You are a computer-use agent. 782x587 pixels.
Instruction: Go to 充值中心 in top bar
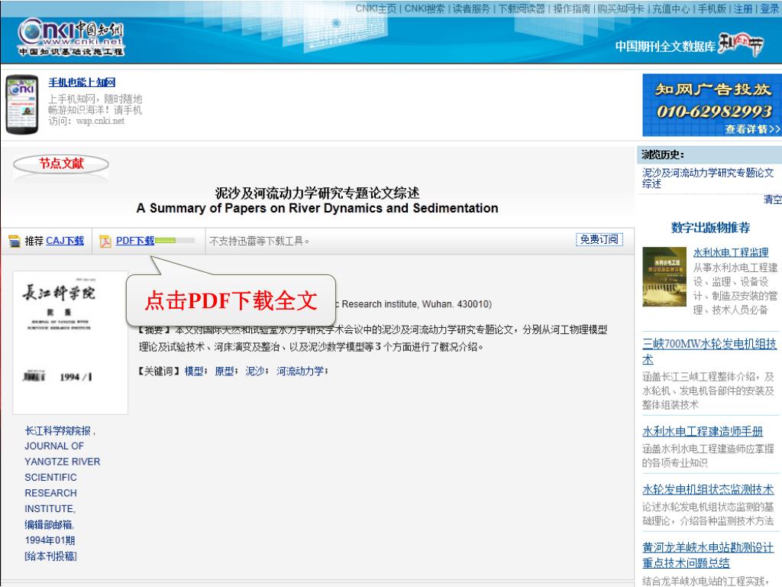671,8
